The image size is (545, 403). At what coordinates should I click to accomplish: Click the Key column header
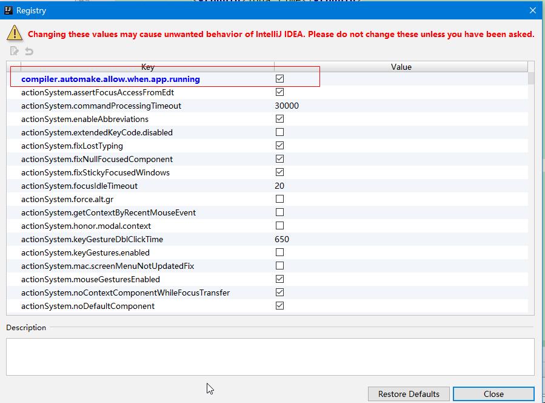coord(147,67)
